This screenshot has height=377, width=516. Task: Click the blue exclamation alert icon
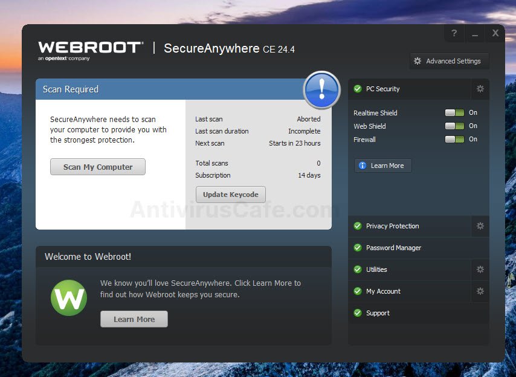point(322,90)
